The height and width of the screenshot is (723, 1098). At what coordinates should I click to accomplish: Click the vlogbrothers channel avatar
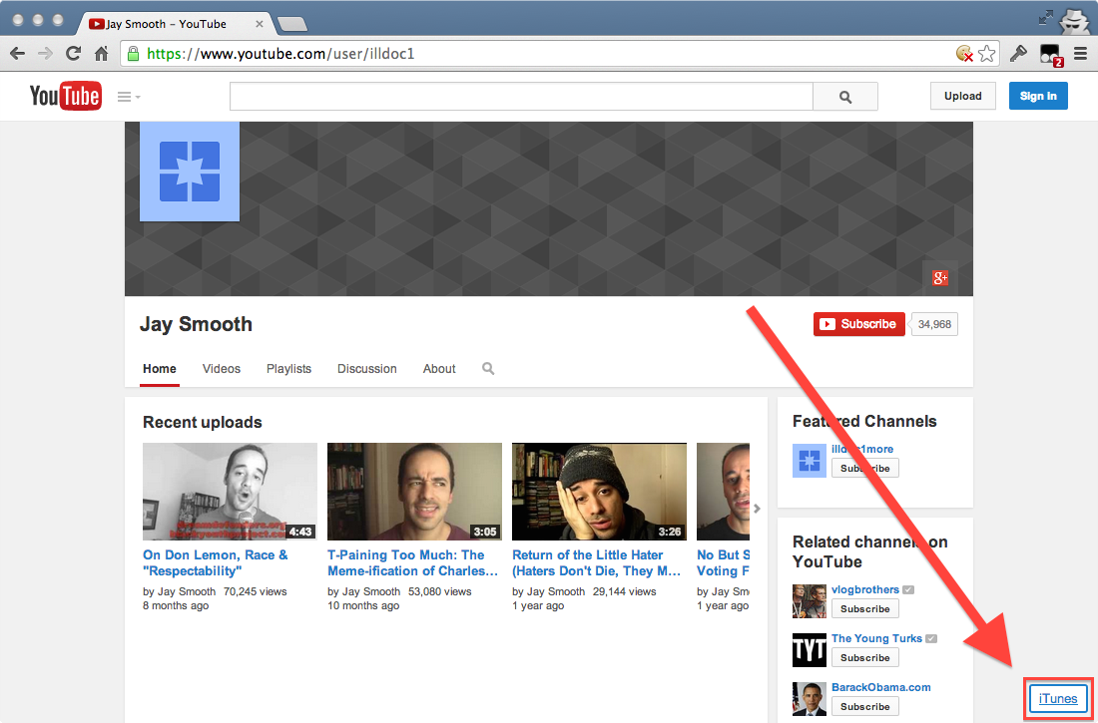click(809, 601)
